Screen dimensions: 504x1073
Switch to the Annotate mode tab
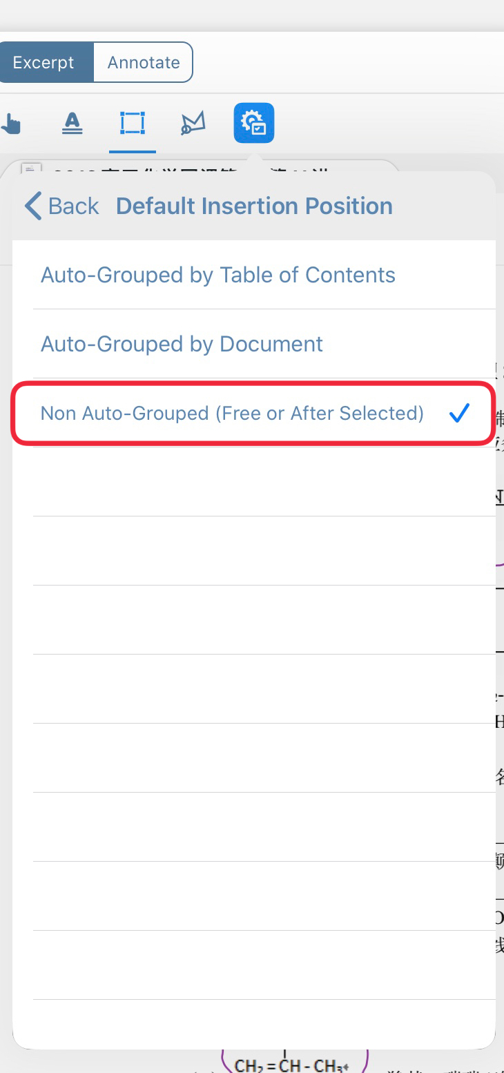coord(144,62)
